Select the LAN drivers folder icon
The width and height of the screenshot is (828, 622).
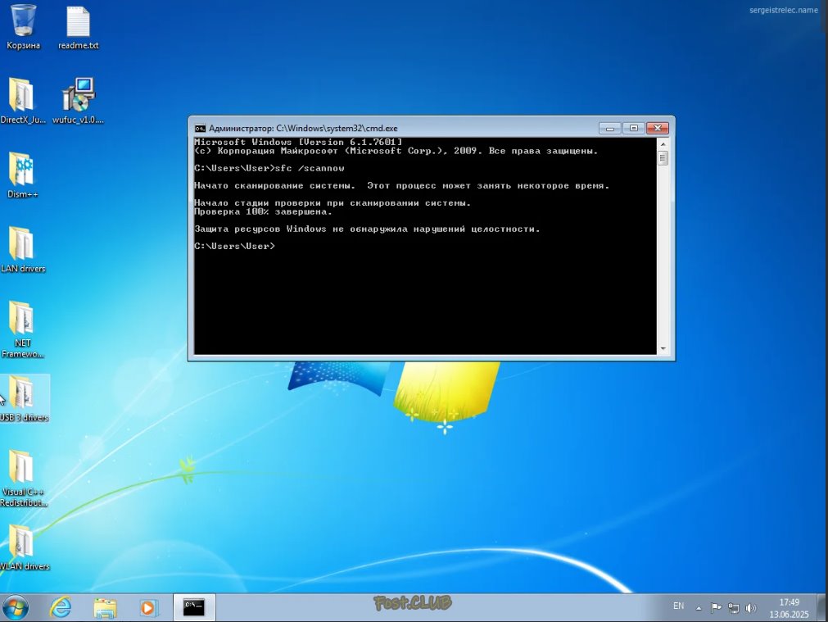[23, 249]
